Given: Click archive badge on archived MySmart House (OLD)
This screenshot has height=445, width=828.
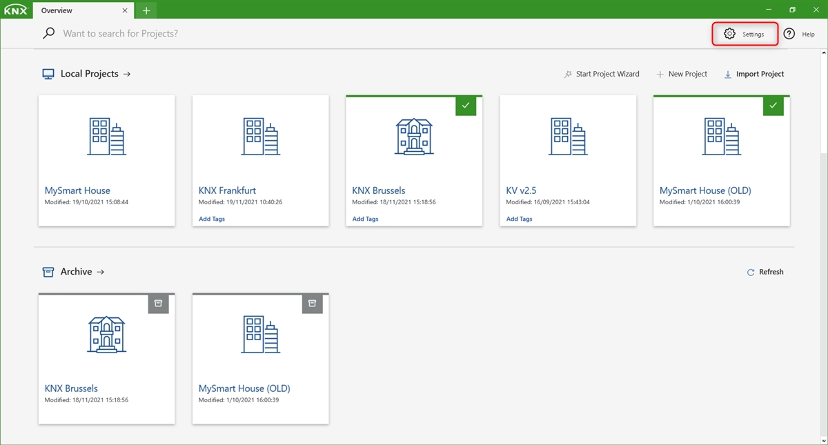Looking at the screenshot, I should (312, 303).
